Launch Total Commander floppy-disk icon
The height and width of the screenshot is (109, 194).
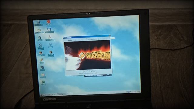click(49, 30)
